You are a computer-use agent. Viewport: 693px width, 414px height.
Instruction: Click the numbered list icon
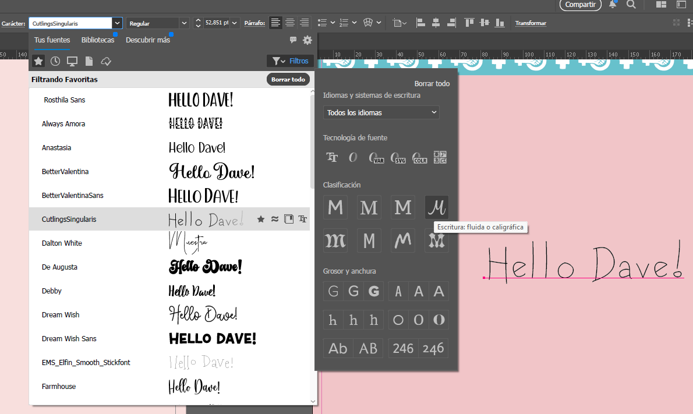[x=344, y=23]
